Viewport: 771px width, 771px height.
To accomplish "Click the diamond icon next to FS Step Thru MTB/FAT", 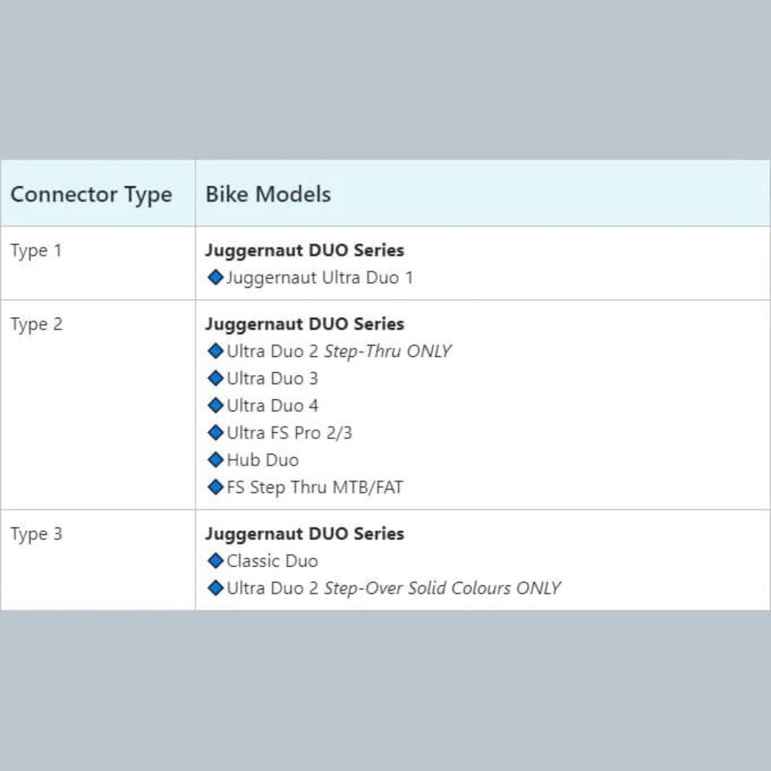I will pos(215,487).
